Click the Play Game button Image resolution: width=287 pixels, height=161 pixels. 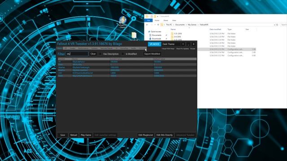(86, 135)
